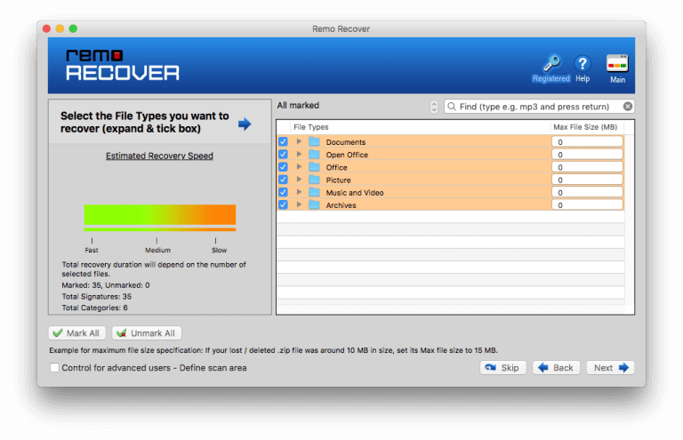
Task: Click the Documents folder icon
Action: [314, 142]
